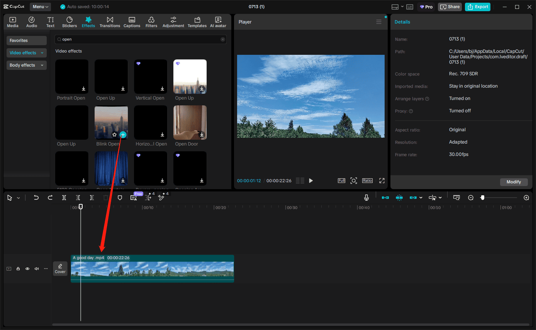The height and width of the screenshot is (330, 536).
Task: Expand the Body effects category
Action: 27,65
